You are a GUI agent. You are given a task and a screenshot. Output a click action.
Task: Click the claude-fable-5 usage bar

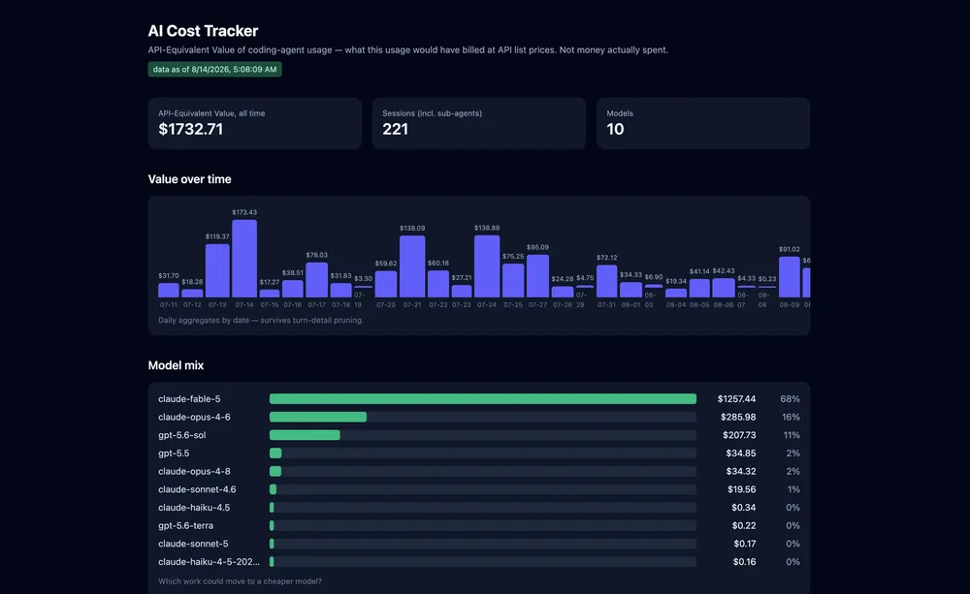coord(482,399)
